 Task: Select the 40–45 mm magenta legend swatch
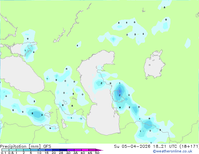click(x=85, y=150)
